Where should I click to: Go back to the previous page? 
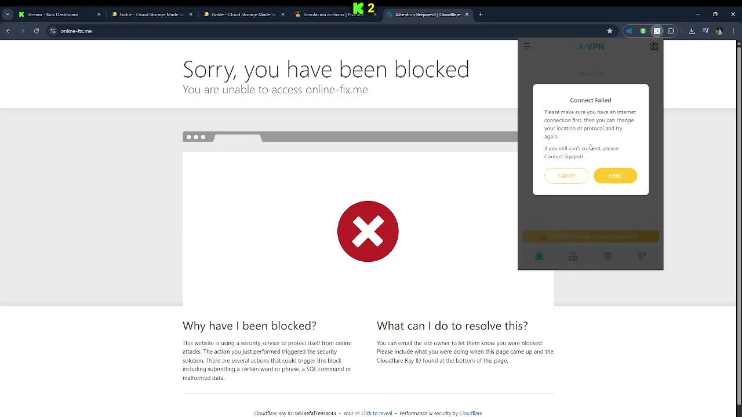coord(9,31)
